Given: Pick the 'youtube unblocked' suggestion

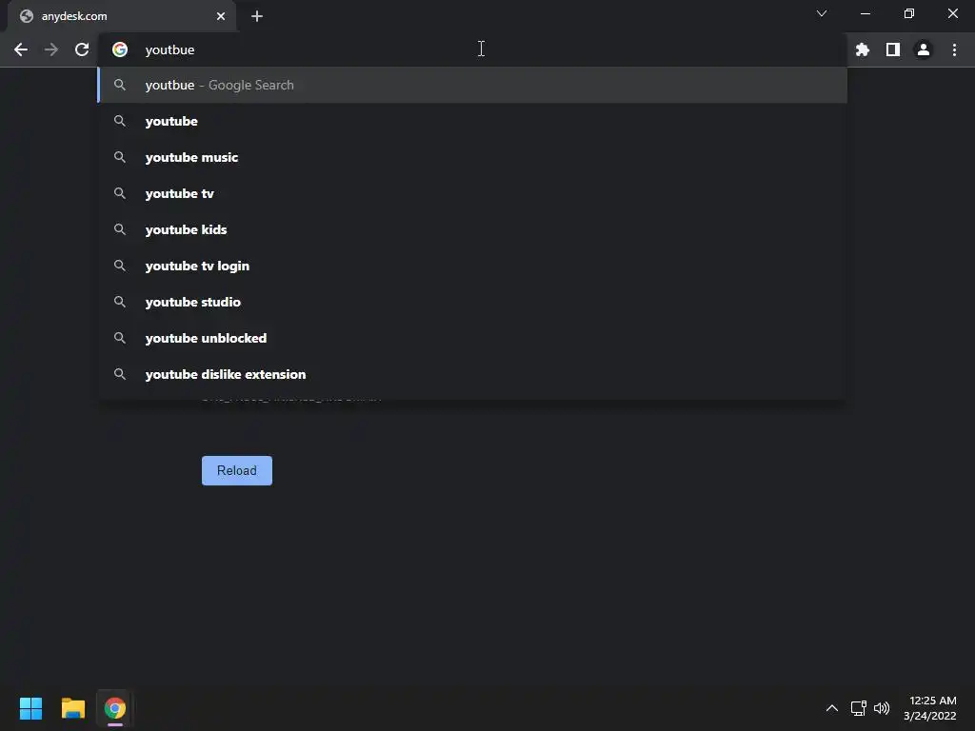Looking at the screenshot, I should click(x=472, y=338).
